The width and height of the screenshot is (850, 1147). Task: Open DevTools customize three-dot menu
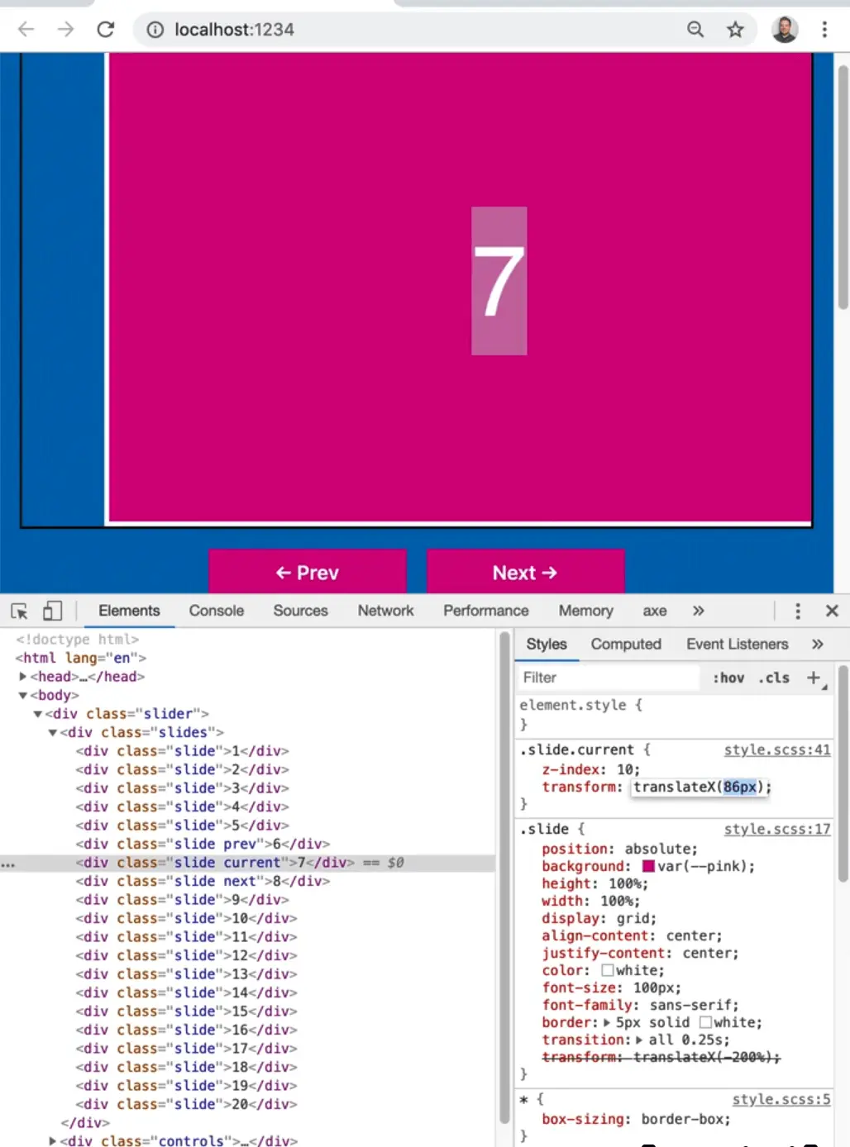tap(797, 611)
